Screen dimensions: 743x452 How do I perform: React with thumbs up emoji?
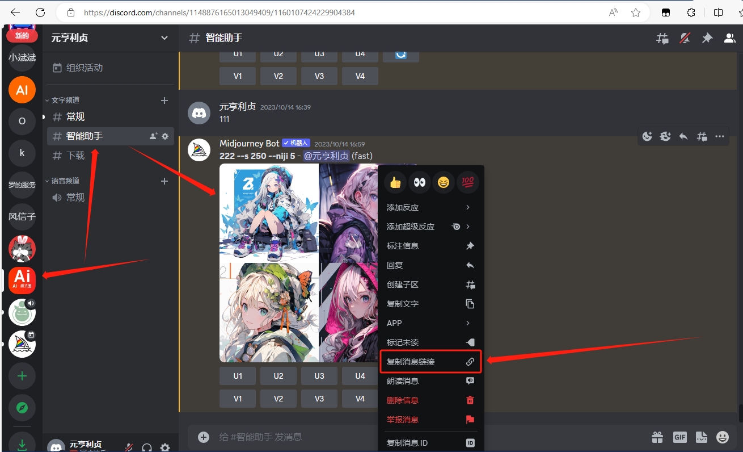coord(395,182)
